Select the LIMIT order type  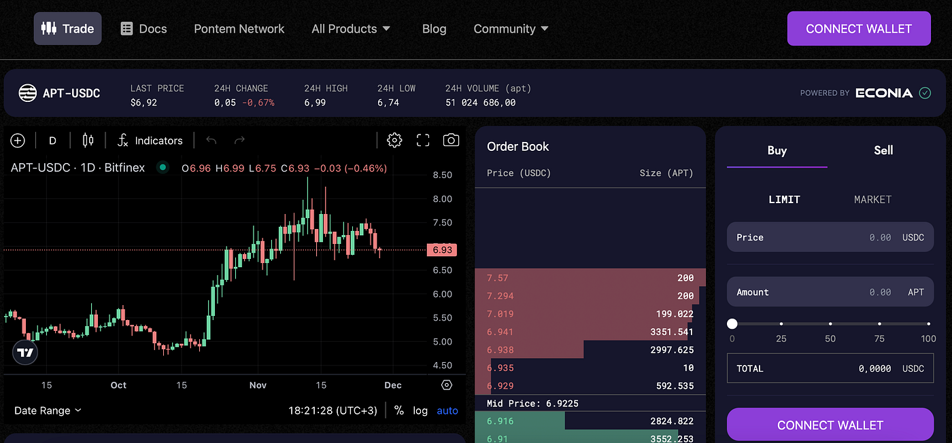coord(784,200)
